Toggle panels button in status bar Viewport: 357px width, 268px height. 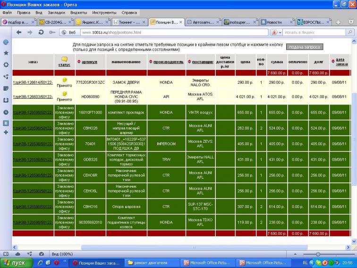click(x=6, y=254)
